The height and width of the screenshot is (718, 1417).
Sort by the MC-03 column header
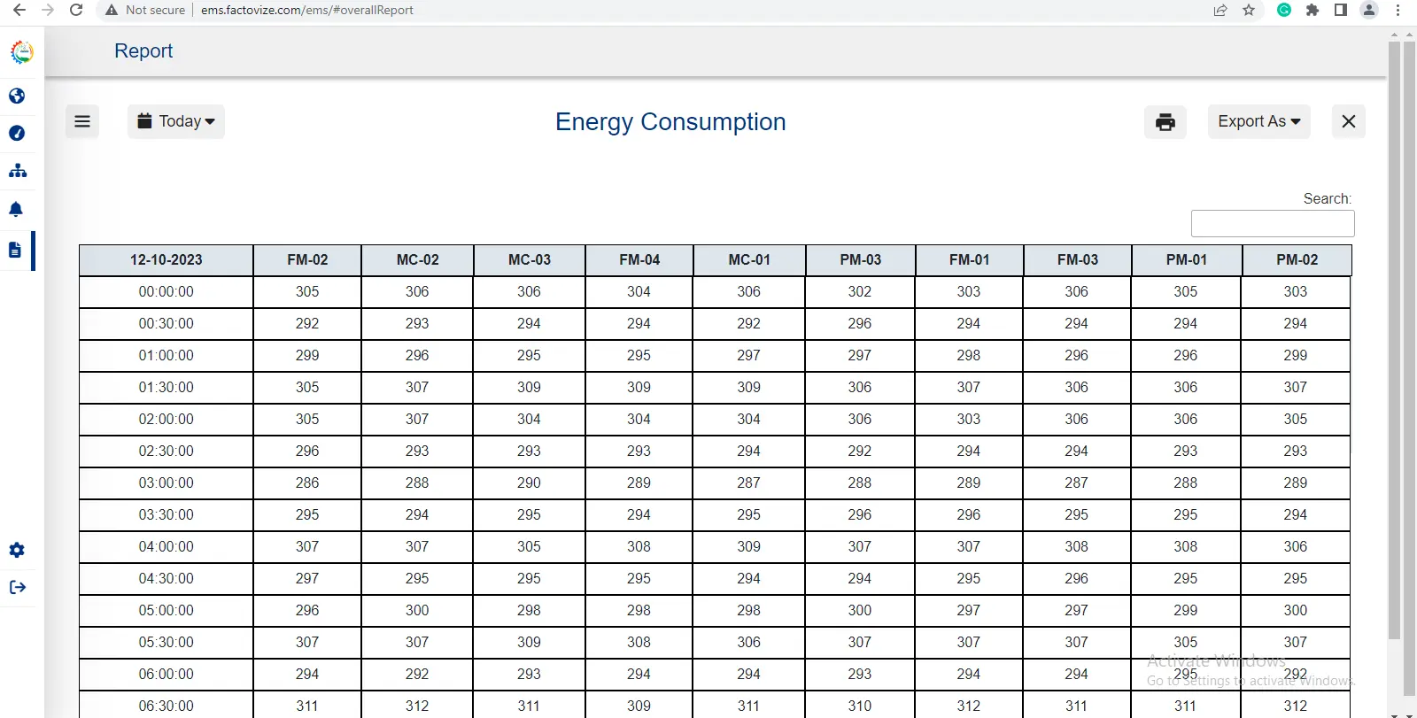(x=530, y=260)
